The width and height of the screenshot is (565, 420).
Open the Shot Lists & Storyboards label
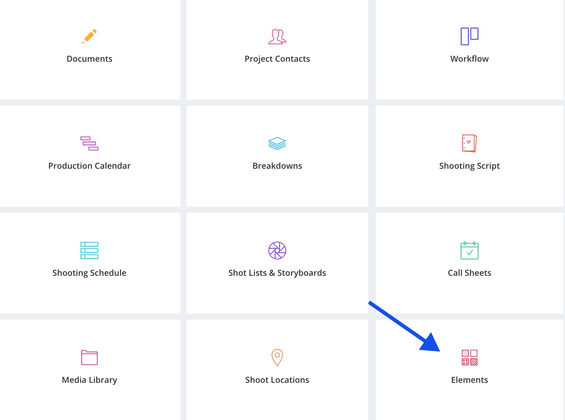pos(277,273)
